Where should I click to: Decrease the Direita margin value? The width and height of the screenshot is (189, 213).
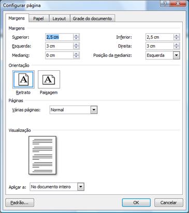(176, 48)
